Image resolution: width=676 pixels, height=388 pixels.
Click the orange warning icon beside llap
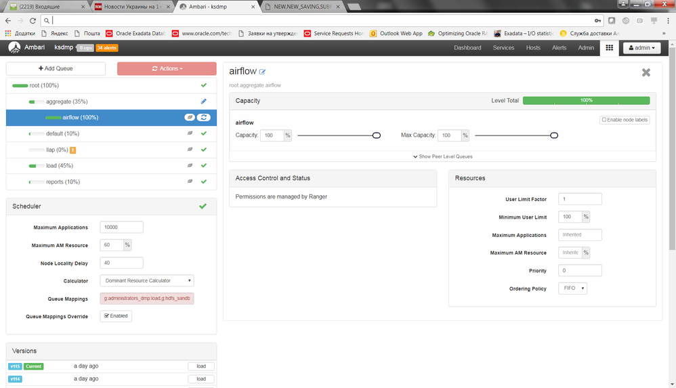[x=73, y=150]
